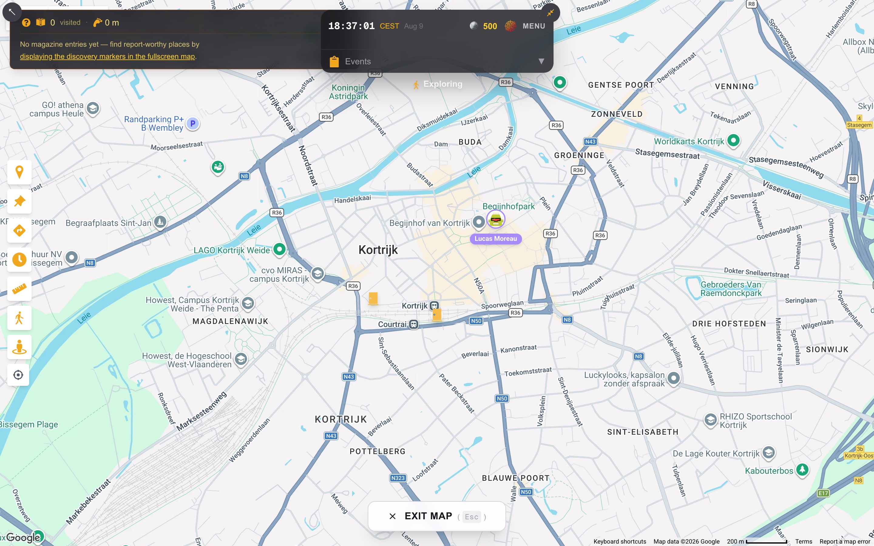This screenshot has height=546, width=874.
Task: Click the footprint distance icon
Action: coord(97,23)
